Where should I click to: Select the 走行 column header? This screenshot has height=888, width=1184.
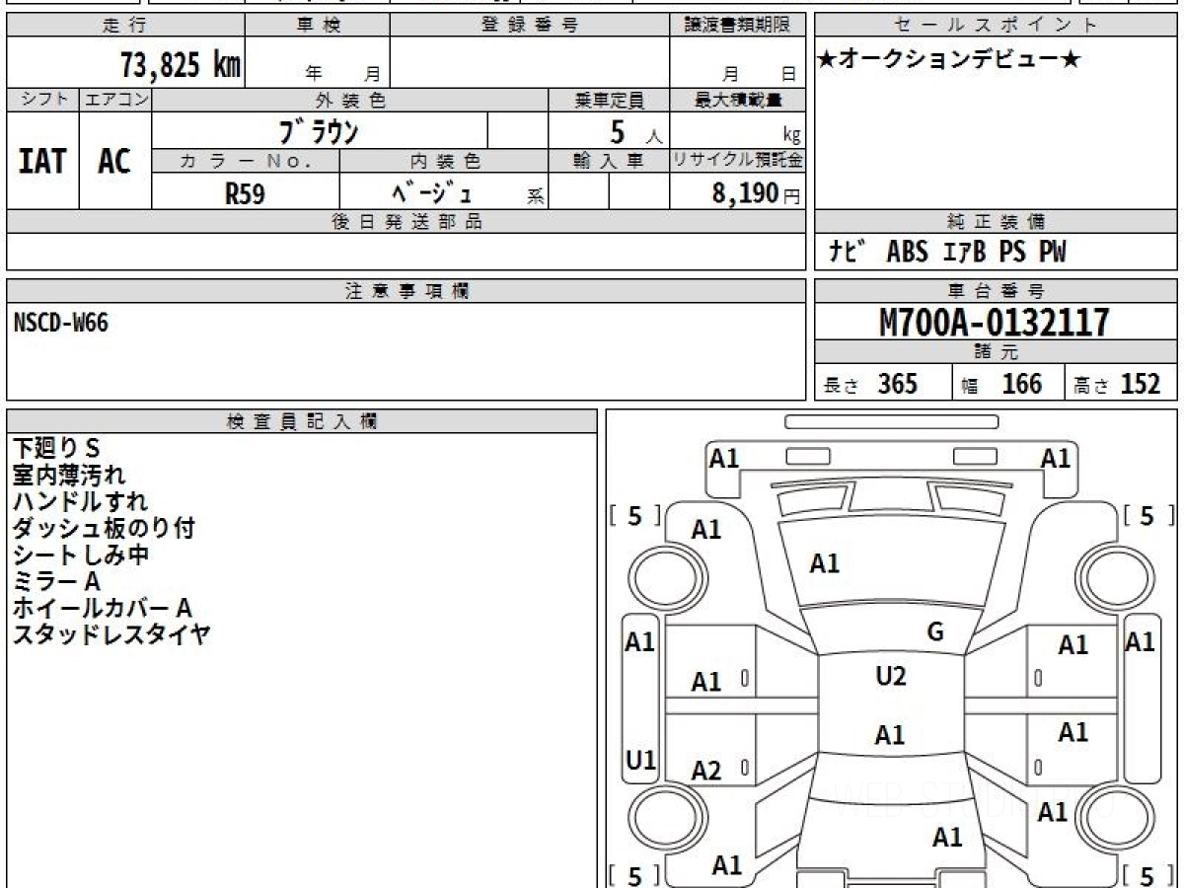pos(125,25)
